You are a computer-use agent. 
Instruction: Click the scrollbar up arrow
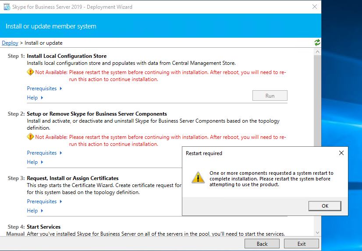point(317,52)
